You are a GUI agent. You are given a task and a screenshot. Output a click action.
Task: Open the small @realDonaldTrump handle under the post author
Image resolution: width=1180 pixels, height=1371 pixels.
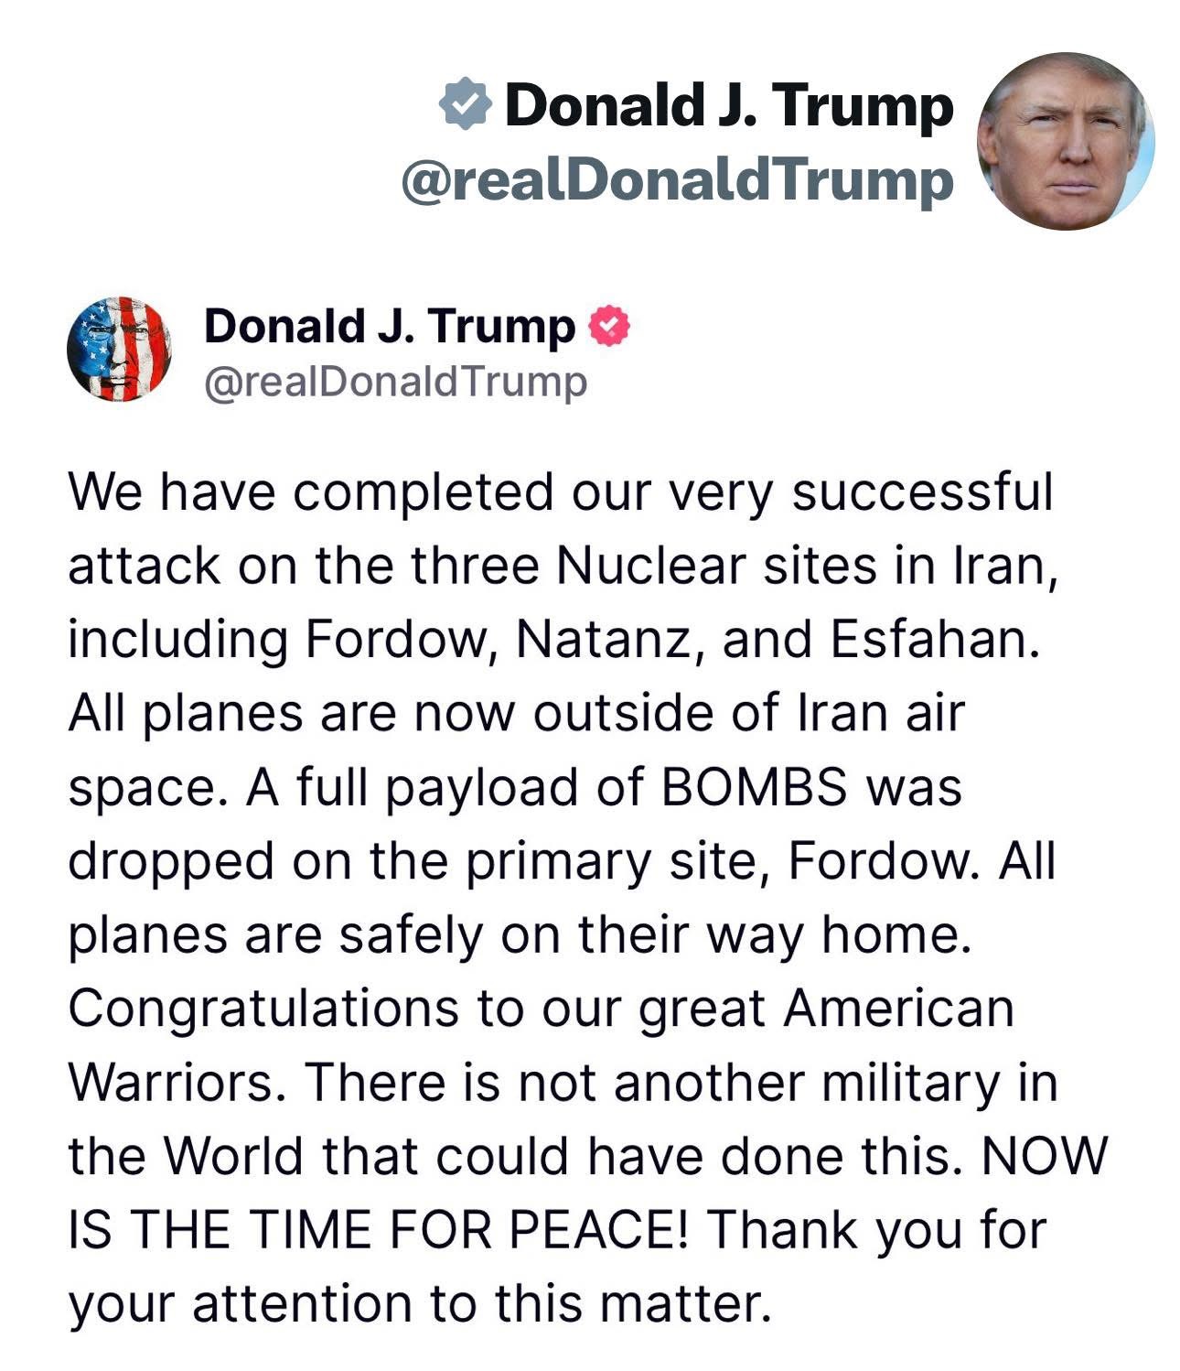pyautogui.click(x=395, y=383)
